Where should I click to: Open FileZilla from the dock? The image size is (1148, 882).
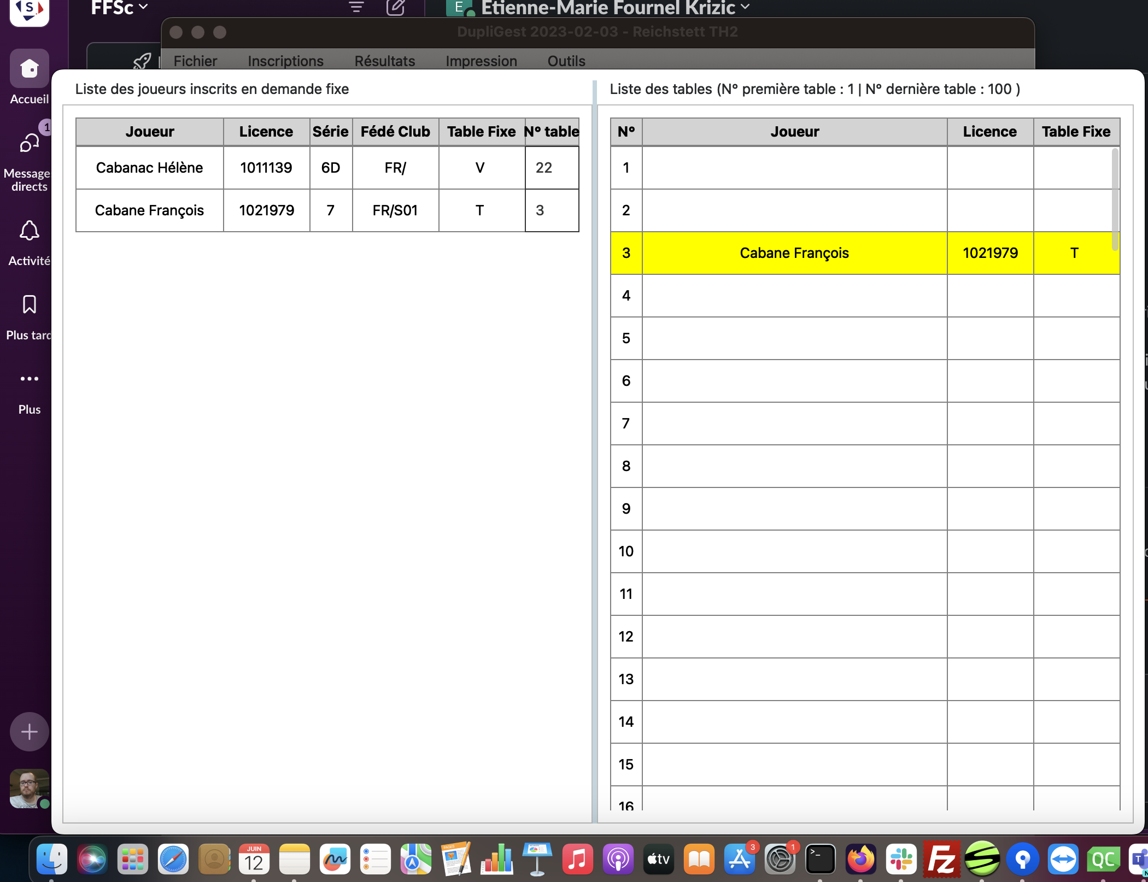click(941, 860)
